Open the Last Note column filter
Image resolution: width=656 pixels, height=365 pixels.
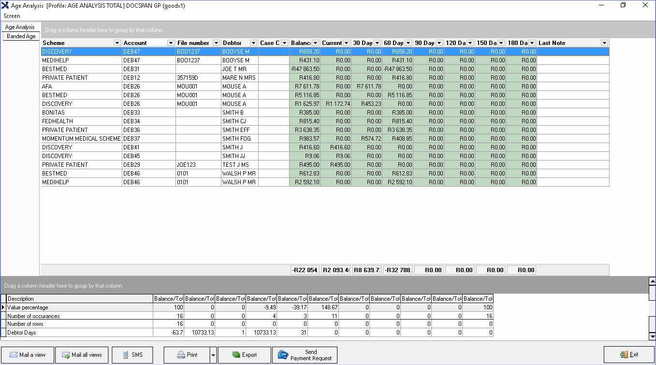604,43
